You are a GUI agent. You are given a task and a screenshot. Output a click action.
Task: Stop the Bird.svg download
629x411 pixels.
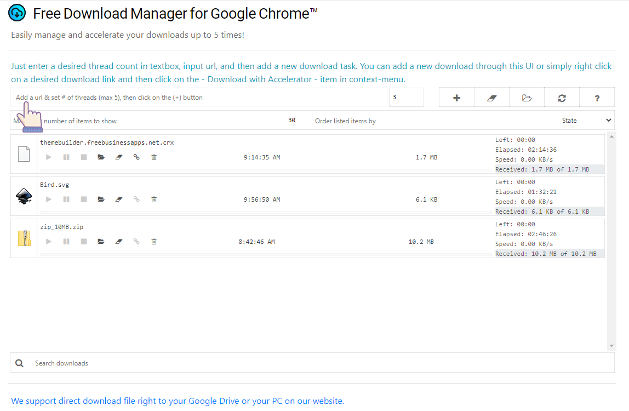tap(84, 199)
